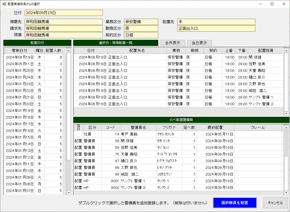Click the 請求先 field
The height and width of the screenshot is (212, 290).
point(64,28)
